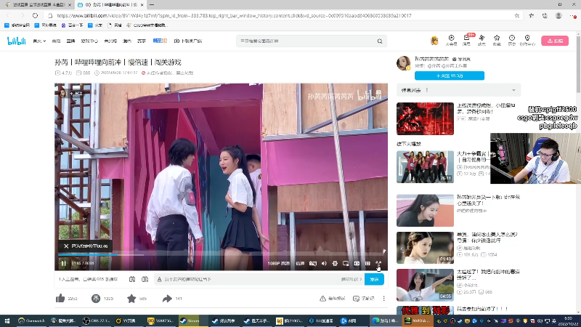The width and height of the screenshot is (581, 327).
Task: Toggle danmaku display switch below player
Action: pyautogui.click(x=132, y=279)
